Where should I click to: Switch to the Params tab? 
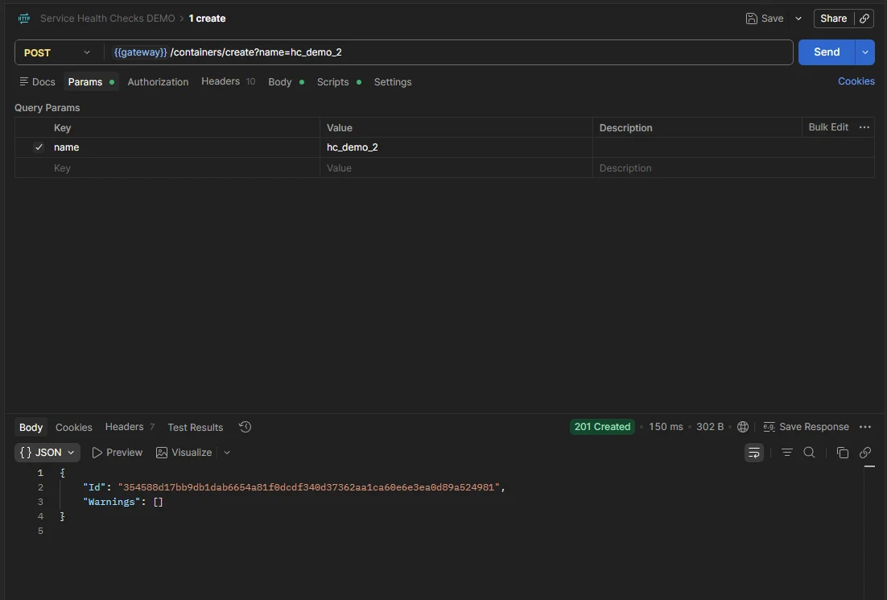(91, 82)
